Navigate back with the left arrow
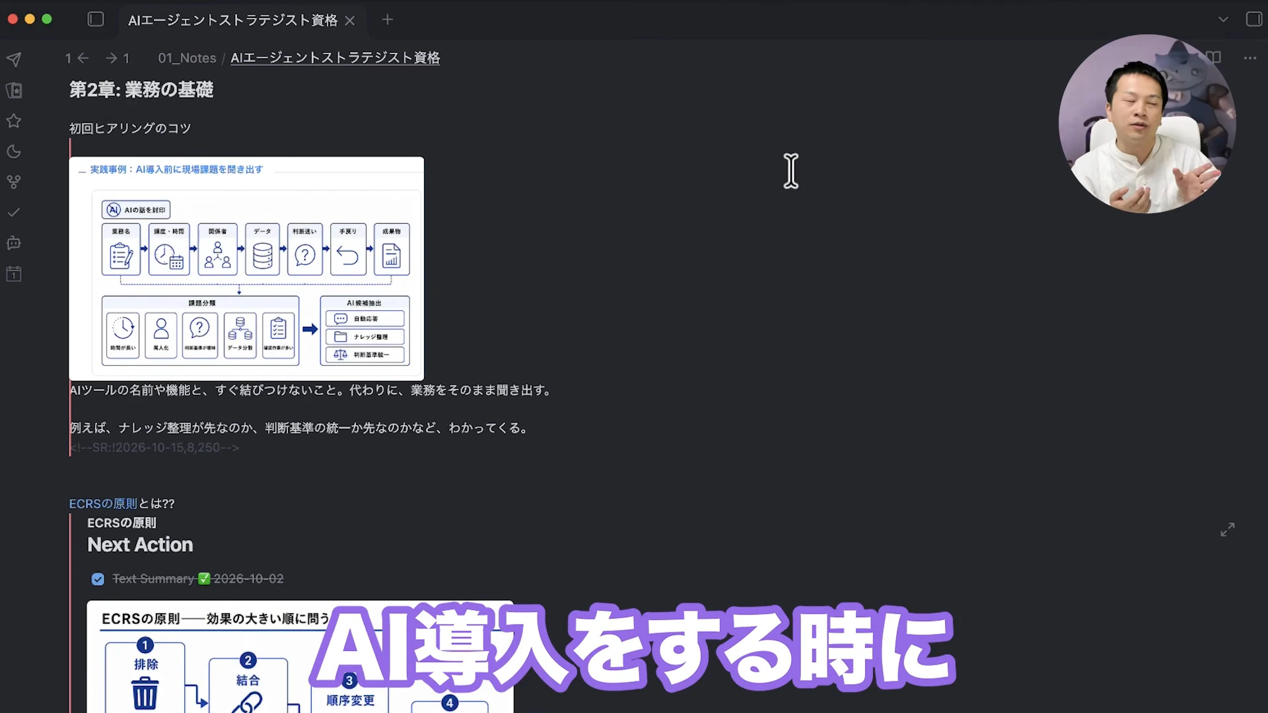1268x713 pixels. [x=83, y=58]
